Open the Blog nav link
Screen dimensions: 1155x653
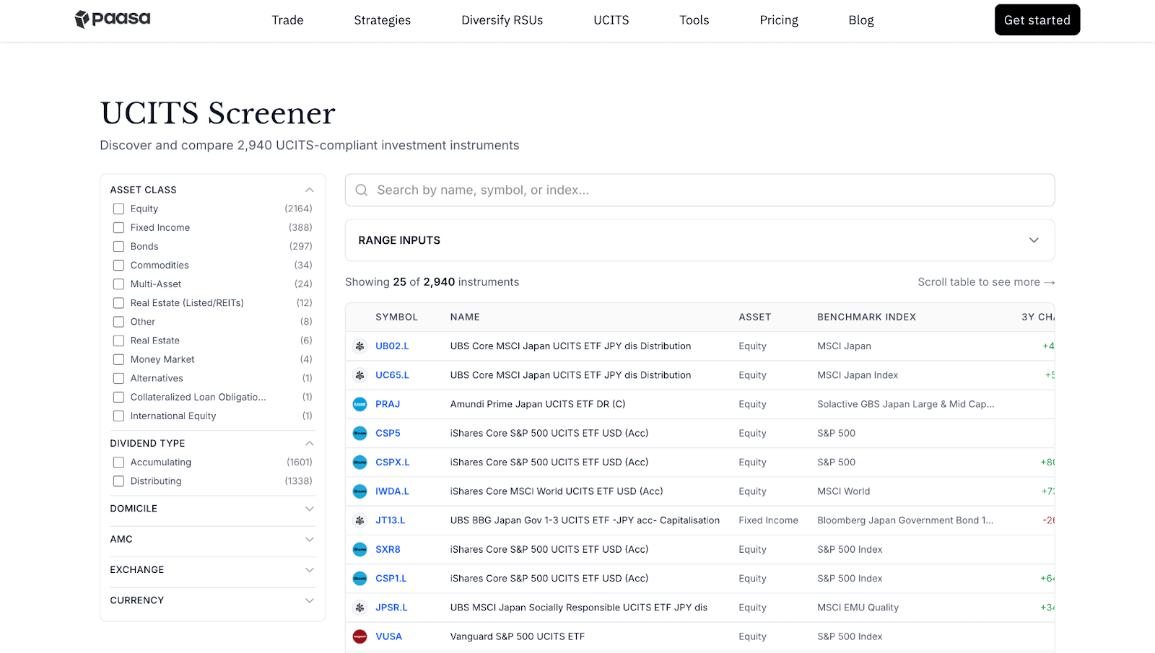coord(861,20)
